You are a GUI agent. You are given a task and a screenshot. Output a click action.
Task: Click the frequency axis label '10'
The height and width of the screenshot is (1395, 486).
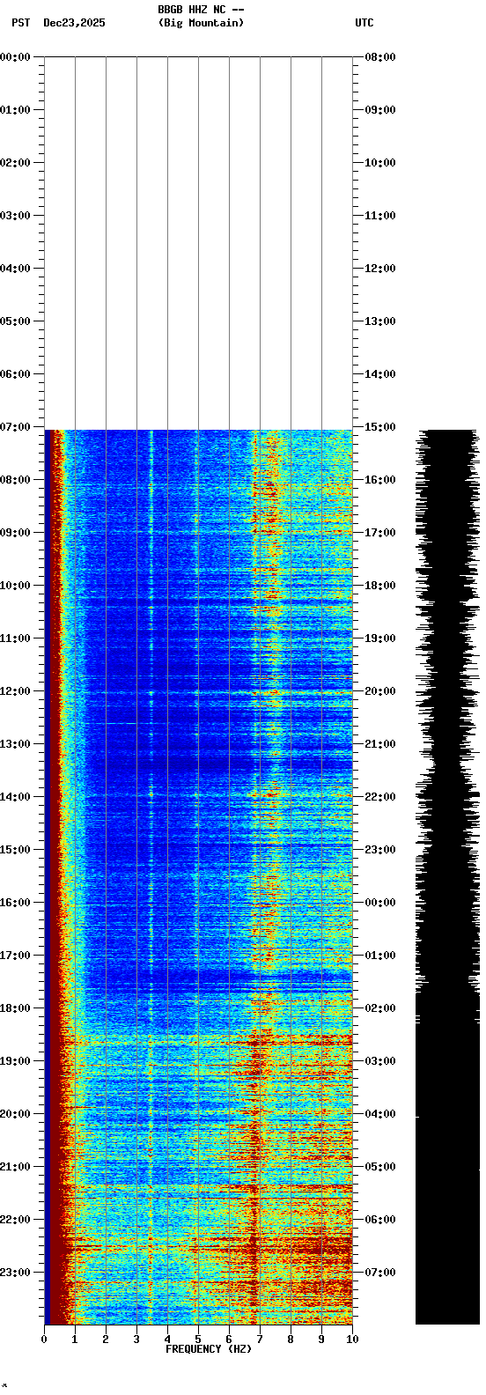click(x=352, y=1340)
